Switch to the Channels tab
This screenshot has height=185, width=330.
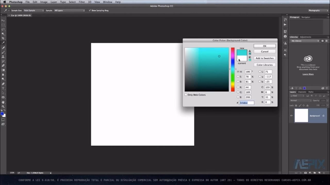point(302,92)
